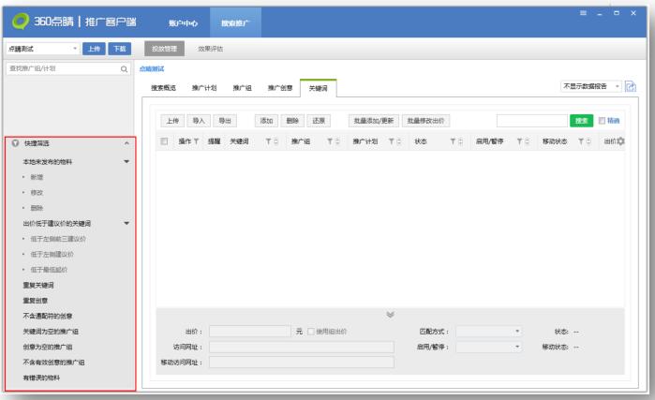Viewport: 655px width, 400px height.
Task: Click the 批量添加/更新 button
Action: click(x=373, y=121)
